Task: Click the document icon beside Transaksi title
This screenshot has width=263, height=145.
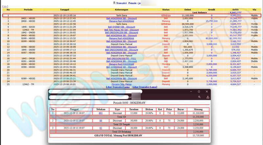Action: pos(114,3)
